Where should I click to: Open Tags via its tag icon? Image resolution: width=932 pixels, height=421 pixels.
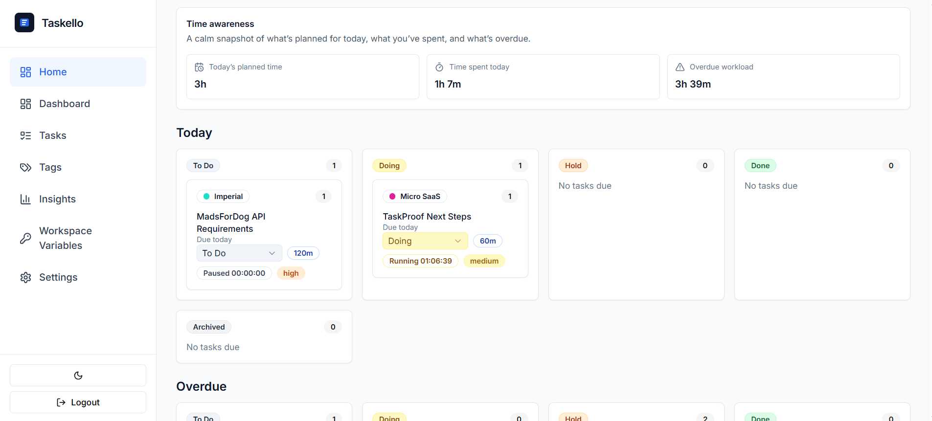point(25,167)
